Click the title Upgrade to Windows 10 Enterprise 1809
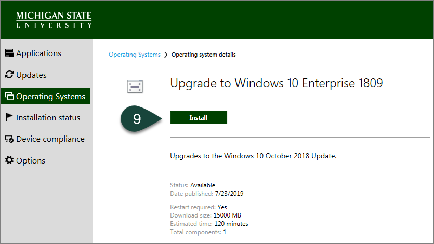 276,83
